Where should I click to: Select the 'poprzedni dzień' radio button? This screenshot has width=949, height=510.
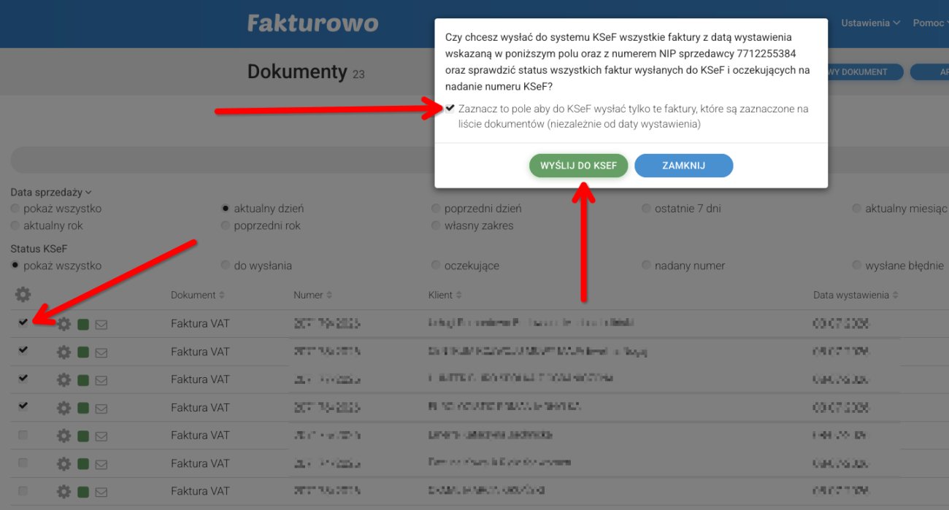click(x=437, y=209)
